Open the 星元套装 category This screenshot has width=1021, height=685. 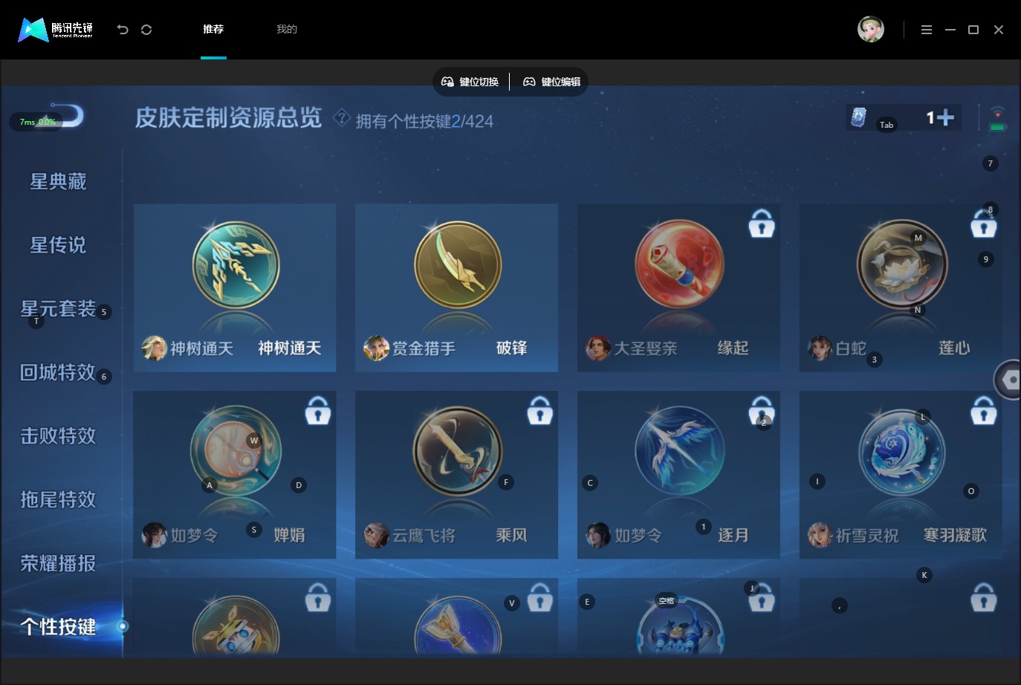click(58, 309)
